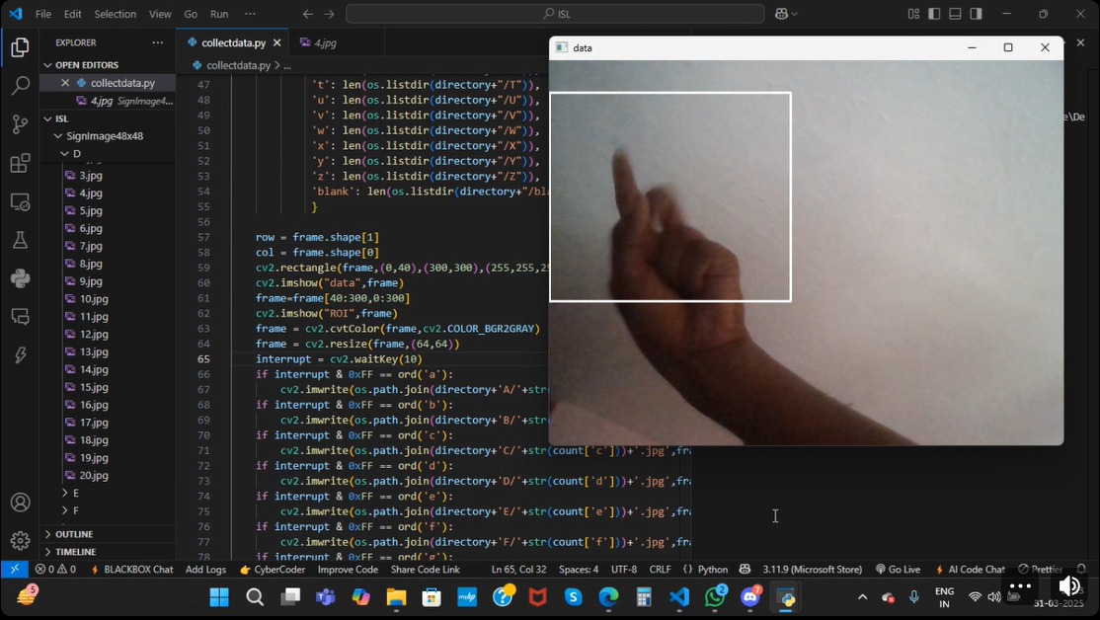This screenshot has width=1100, height=620.
Task: Close the collectdata.py tab
Action: tap(277, 42)
